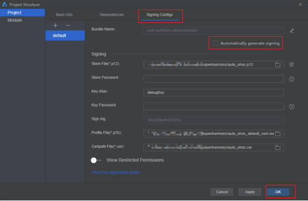
Task: Open Key Password help icon
Action: point(291,107)
